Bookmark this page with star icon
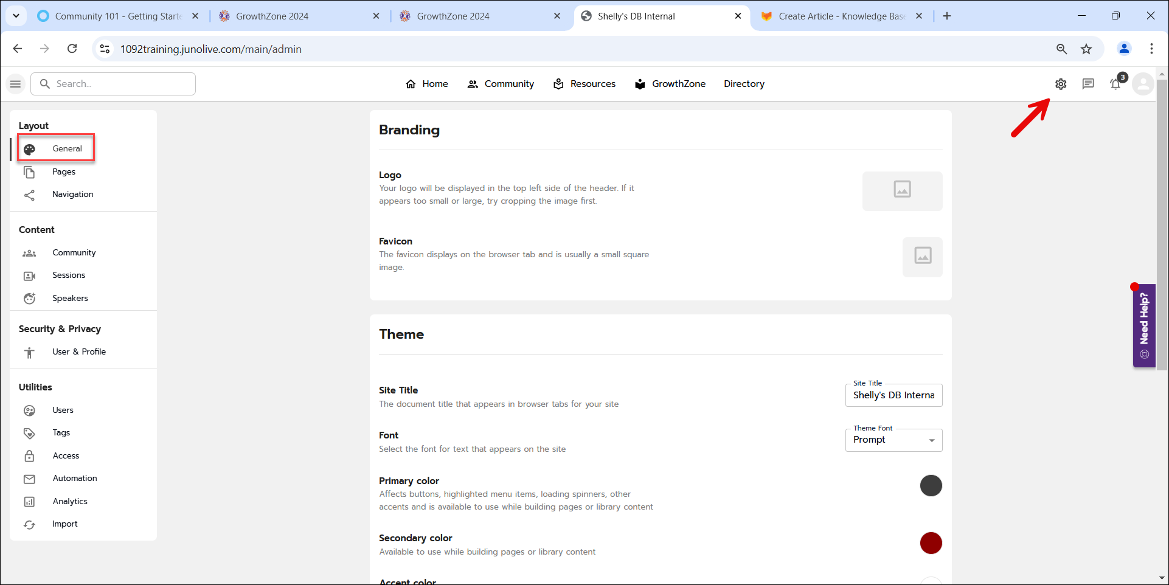The image size is (1169, 585). tap(1086, 49)
